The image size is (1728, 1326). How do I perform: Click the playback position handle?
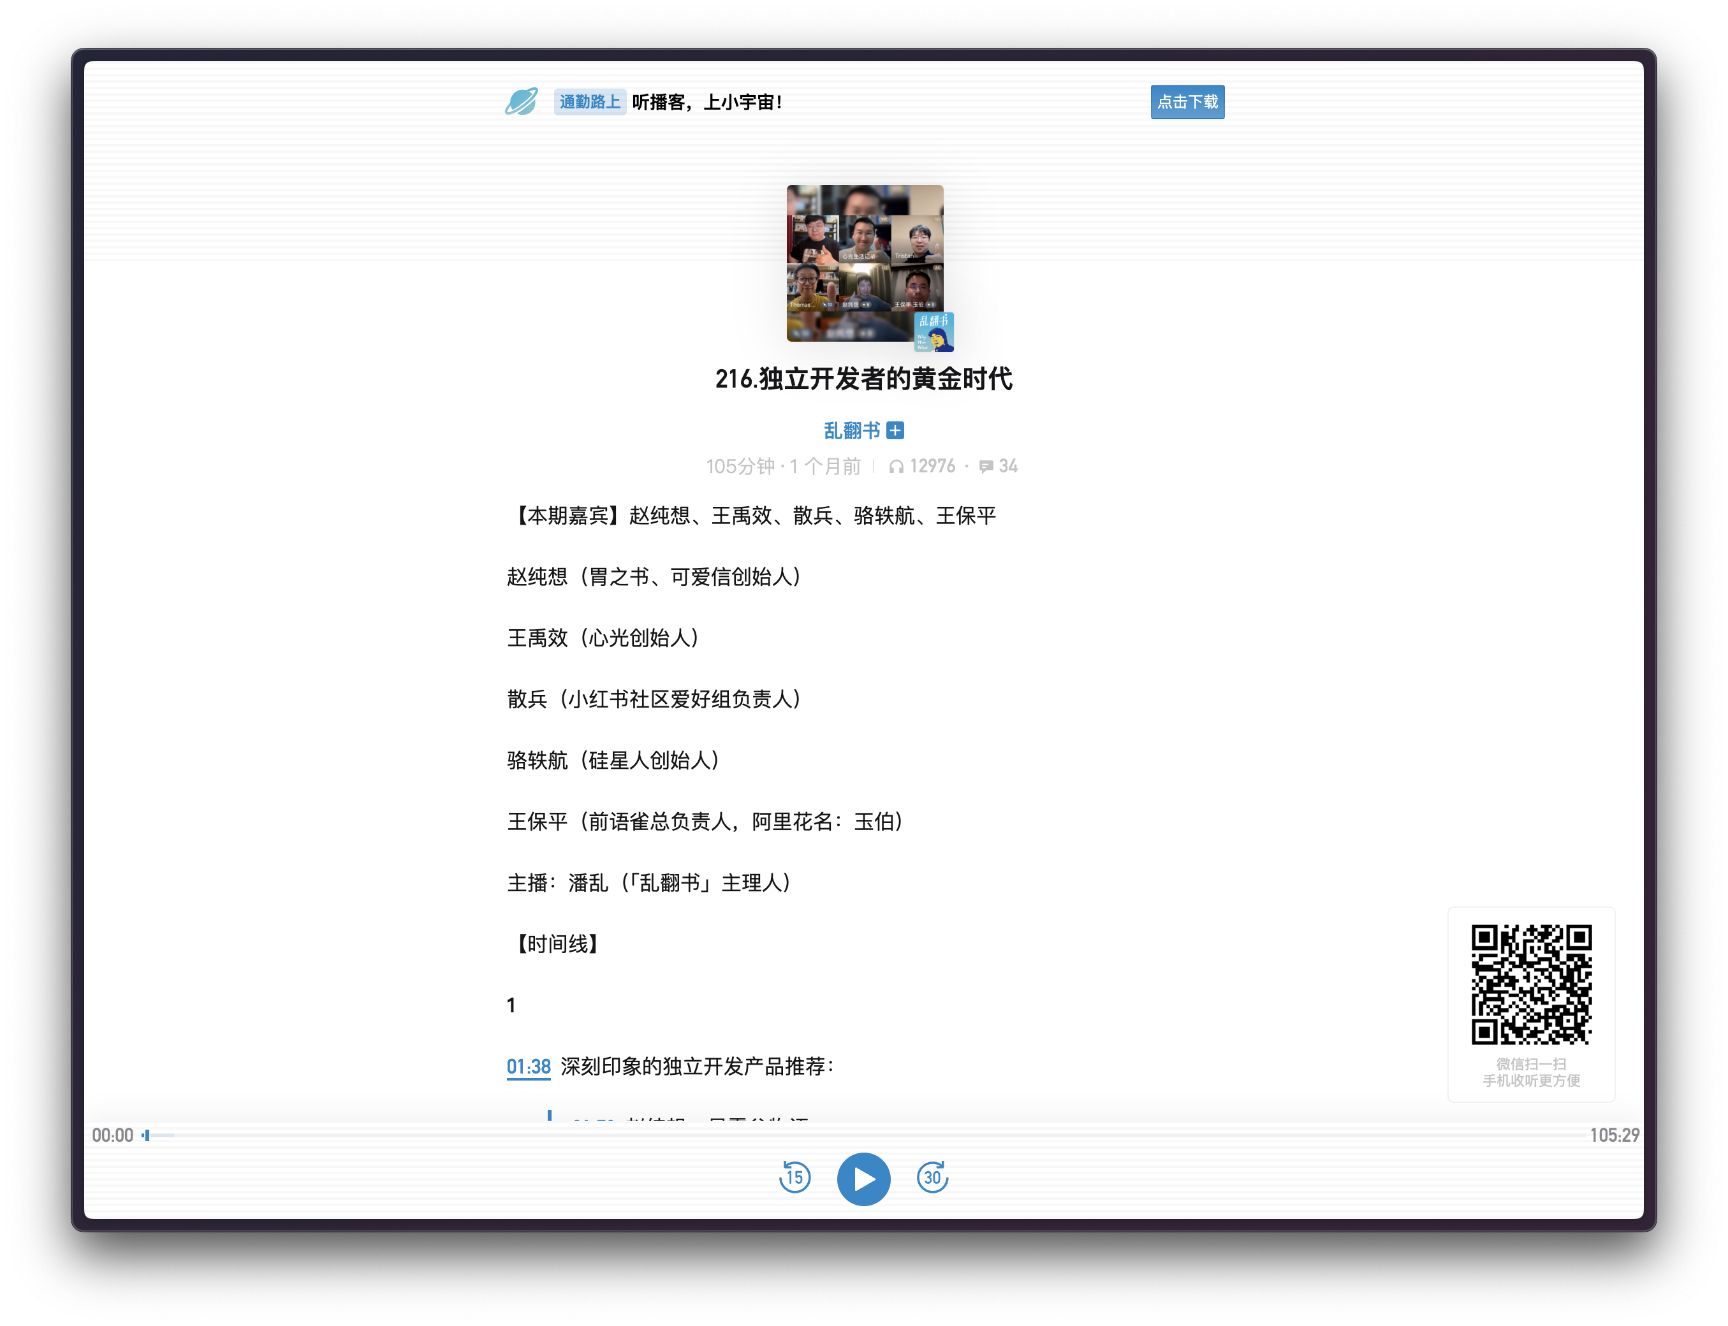click(147, 1135)
